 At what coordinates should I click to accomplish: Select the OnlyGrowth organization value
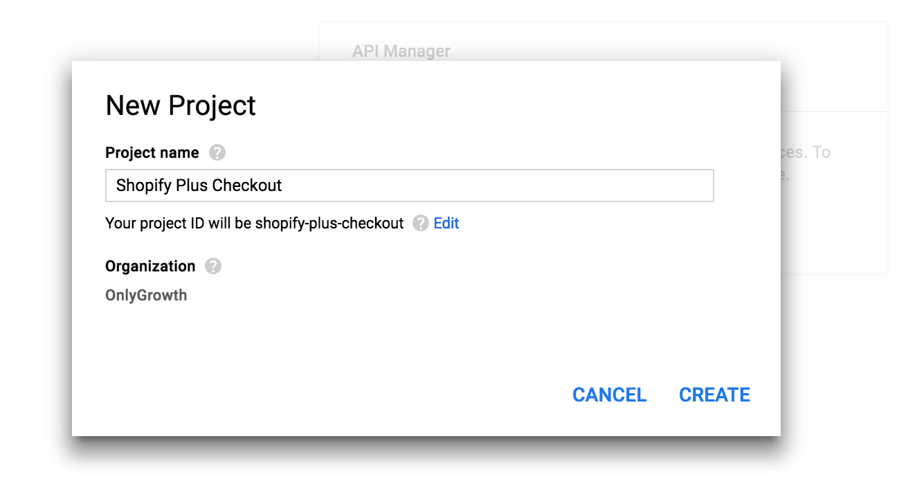point(146,296)
